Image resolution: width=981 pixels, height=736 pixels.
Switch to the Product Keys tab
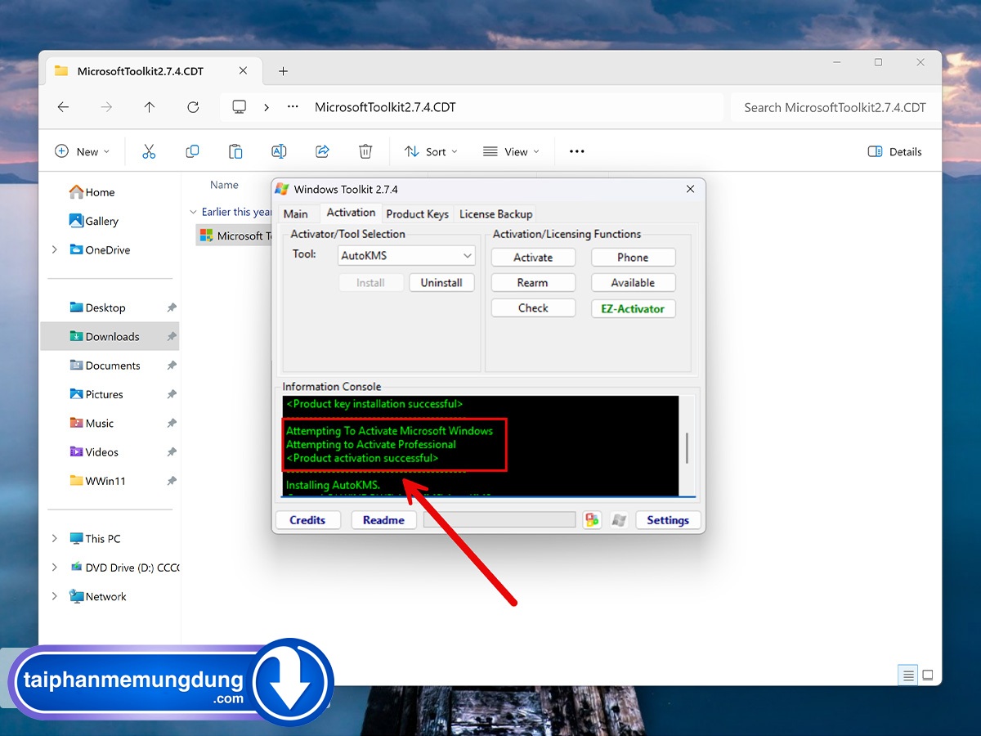coord(417,213)
